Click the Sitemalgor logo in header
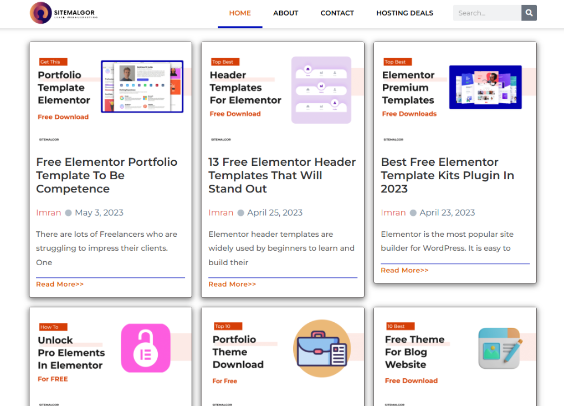The image size is (564, 406). (64, 13)
